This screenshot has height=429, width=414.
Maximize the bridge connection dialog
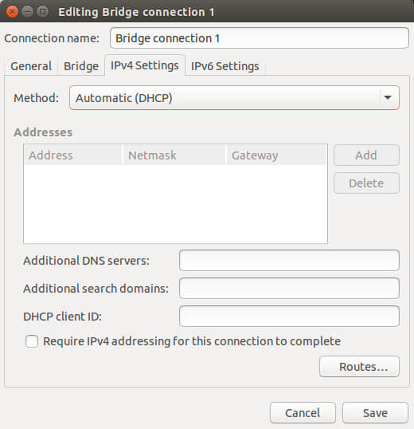[x=42, y=11]
